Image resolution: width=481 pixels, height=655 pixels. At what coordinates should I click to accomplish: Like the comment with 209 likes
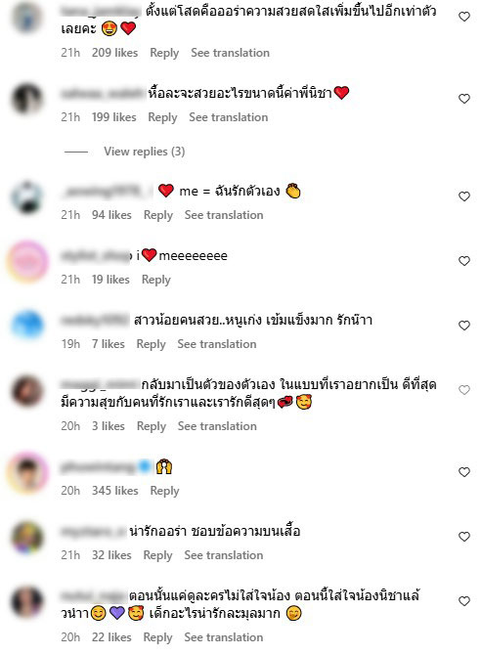pos(464,17)
